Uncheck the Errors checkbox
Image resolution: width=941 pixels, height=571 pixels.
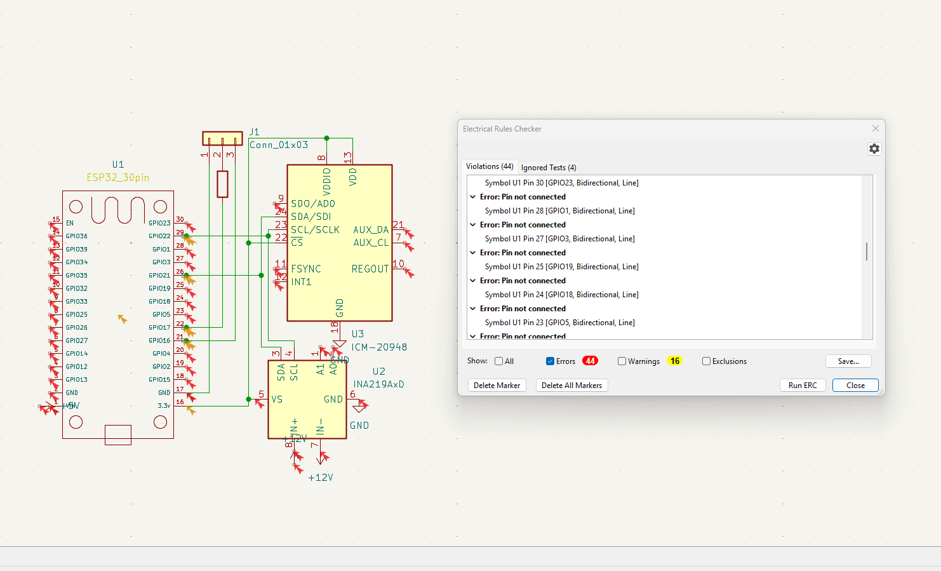click(550, 361)
